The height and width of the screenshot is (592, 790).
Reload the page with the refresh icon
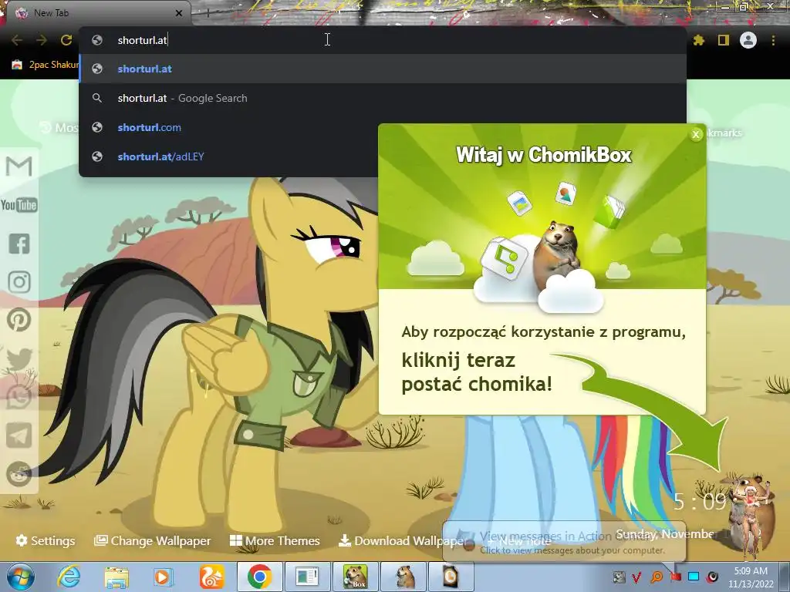pyautogui.click(x=66, y=40)
